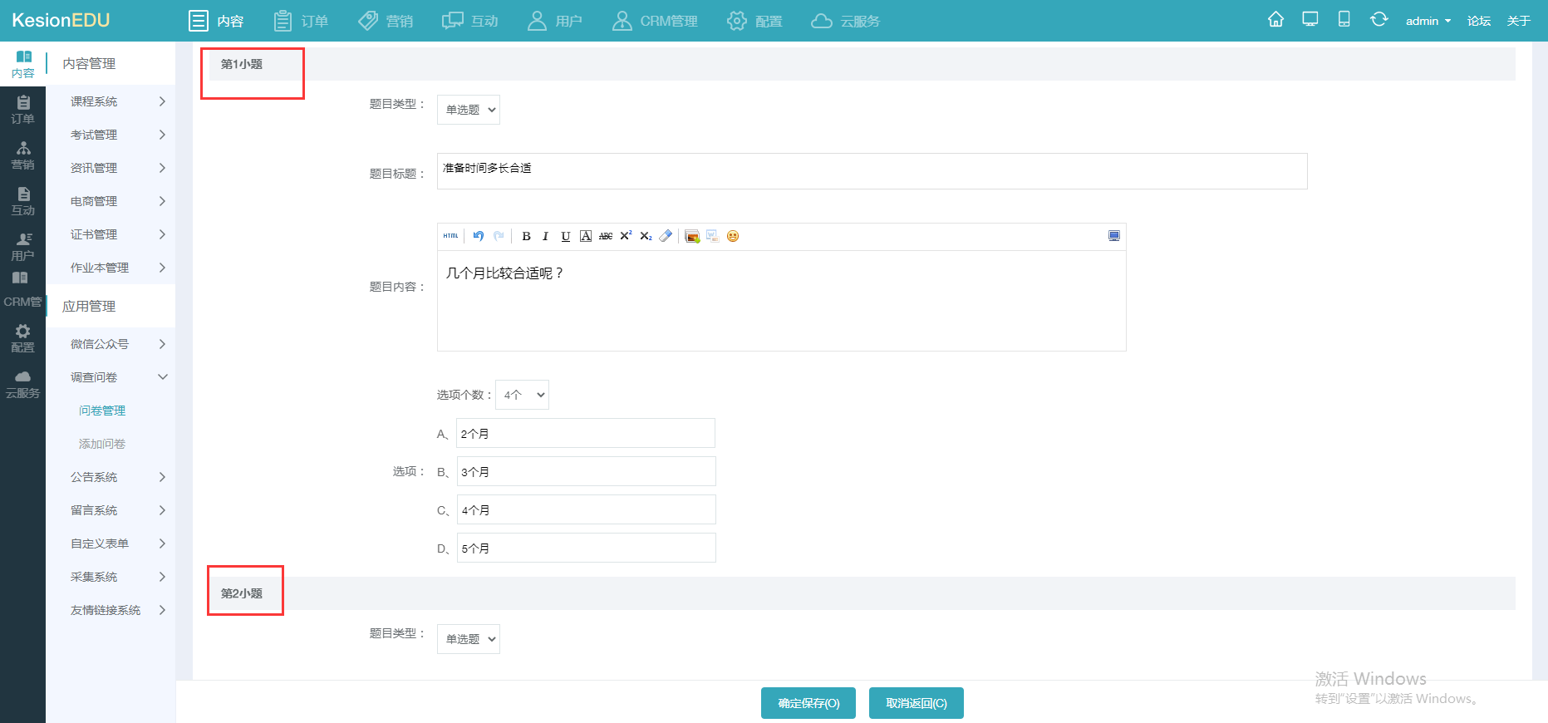Click the 题目标题 input field
1548x723 pixels.
tap(872, 171)
